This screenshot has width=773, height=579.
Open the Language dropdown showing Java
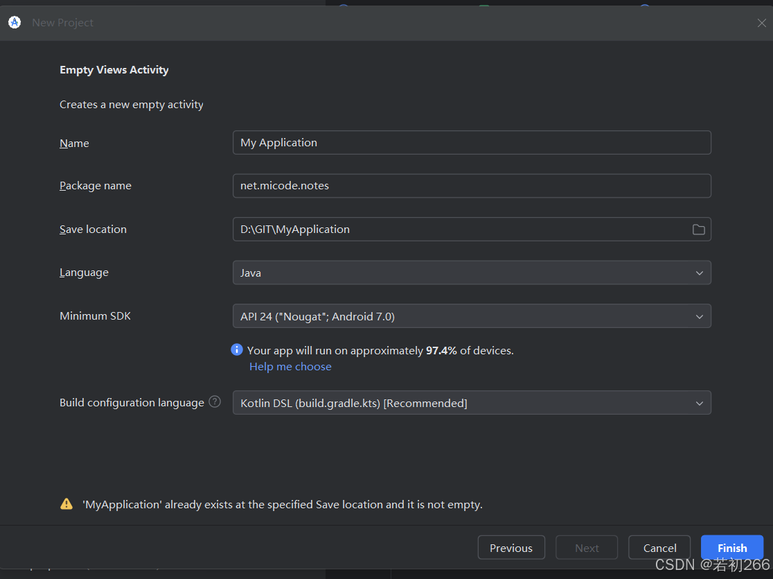coord(472,273)
